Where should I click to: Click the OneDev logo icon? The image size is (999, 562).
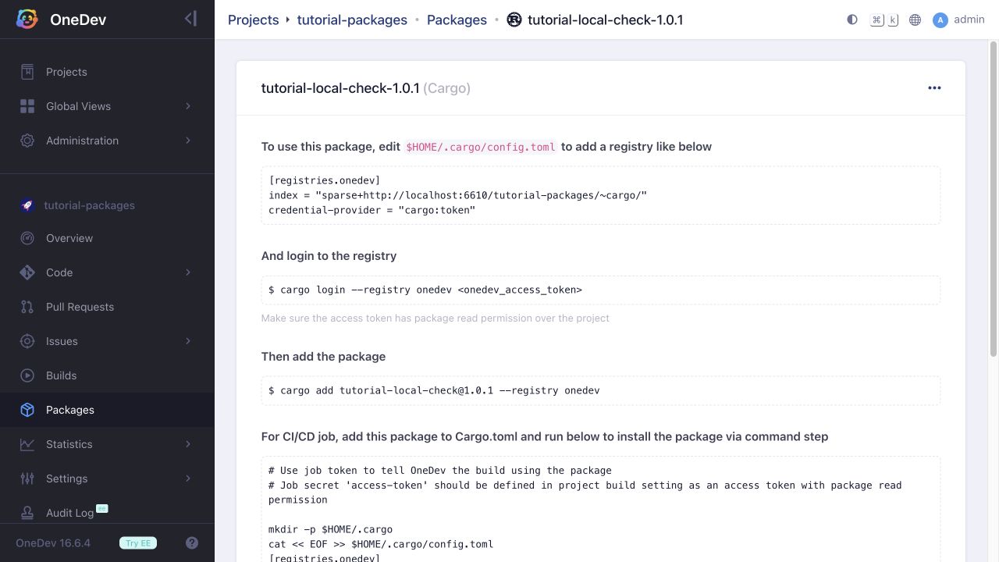(x=27, y=20)
